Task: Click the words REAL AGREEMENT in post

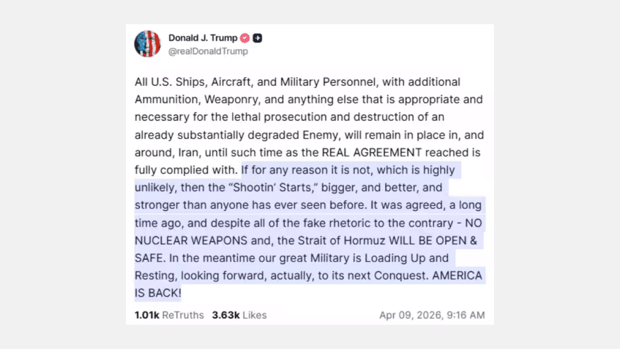Action: click(372, 152)
